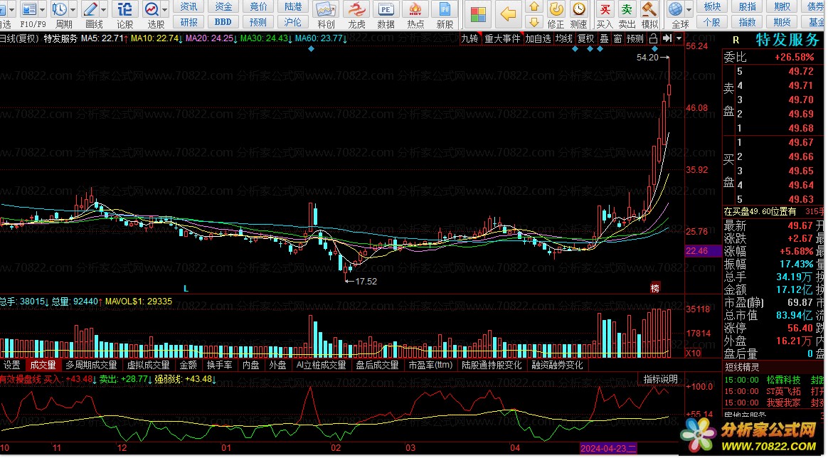Click the jump-to-latest arrow in chart toolbar
The width and height of the screenshot is (828, 458).
pyautogui.click(x=667, y=38)
